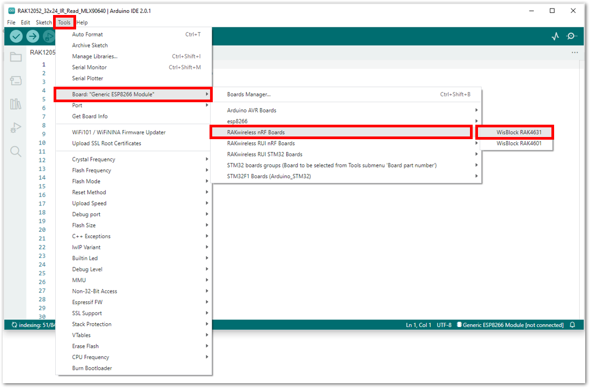Expand the esp8266 boards group
Image resolution: width=590 pixels, height=388 pixels.
(x=346, y=121)
